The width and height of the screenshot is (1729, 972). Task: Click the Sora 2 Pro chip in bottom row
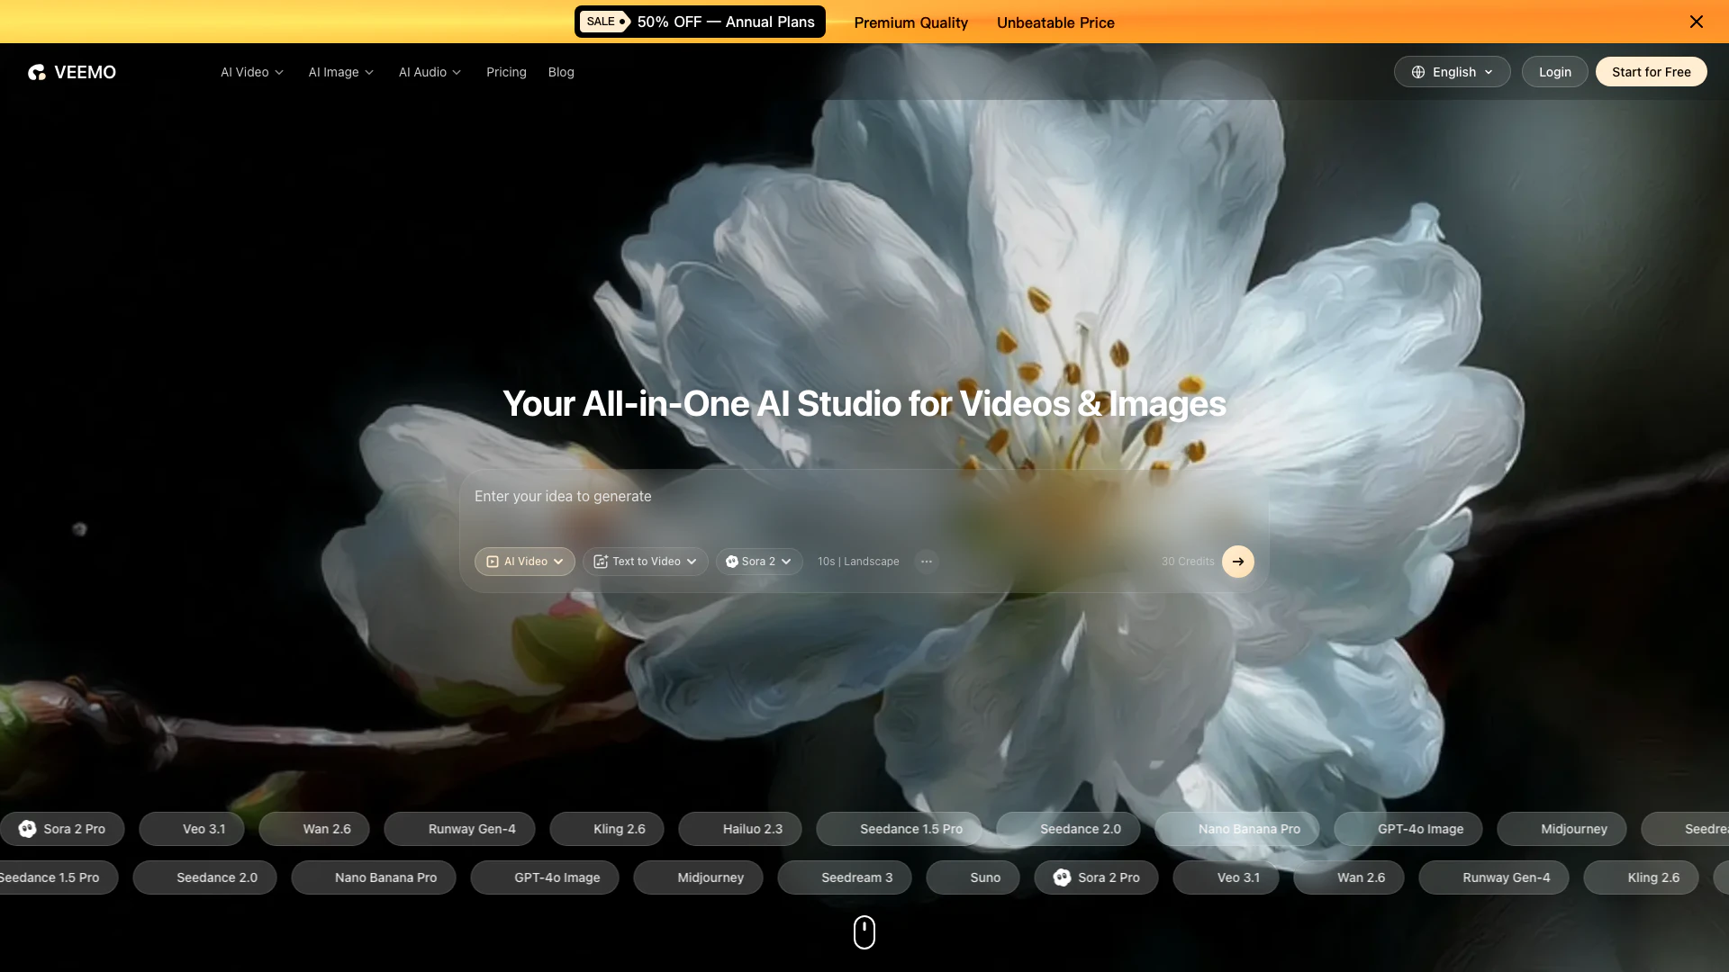(x=1096, y=877)
